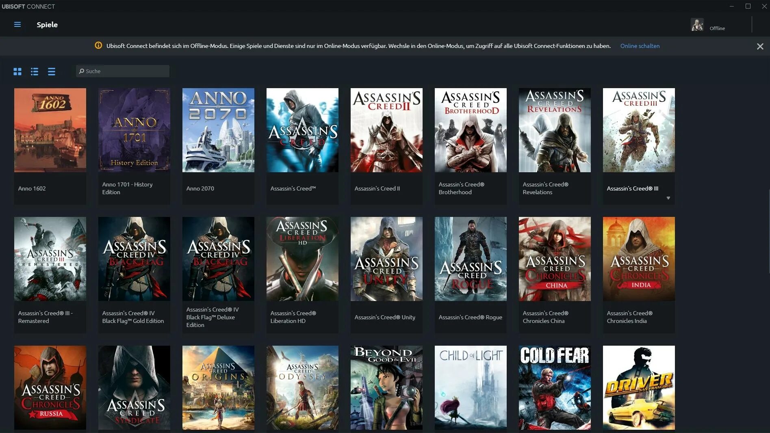
Task: Switch to the grid view of games
Action: pyautogui.click(x=17, y=71)
